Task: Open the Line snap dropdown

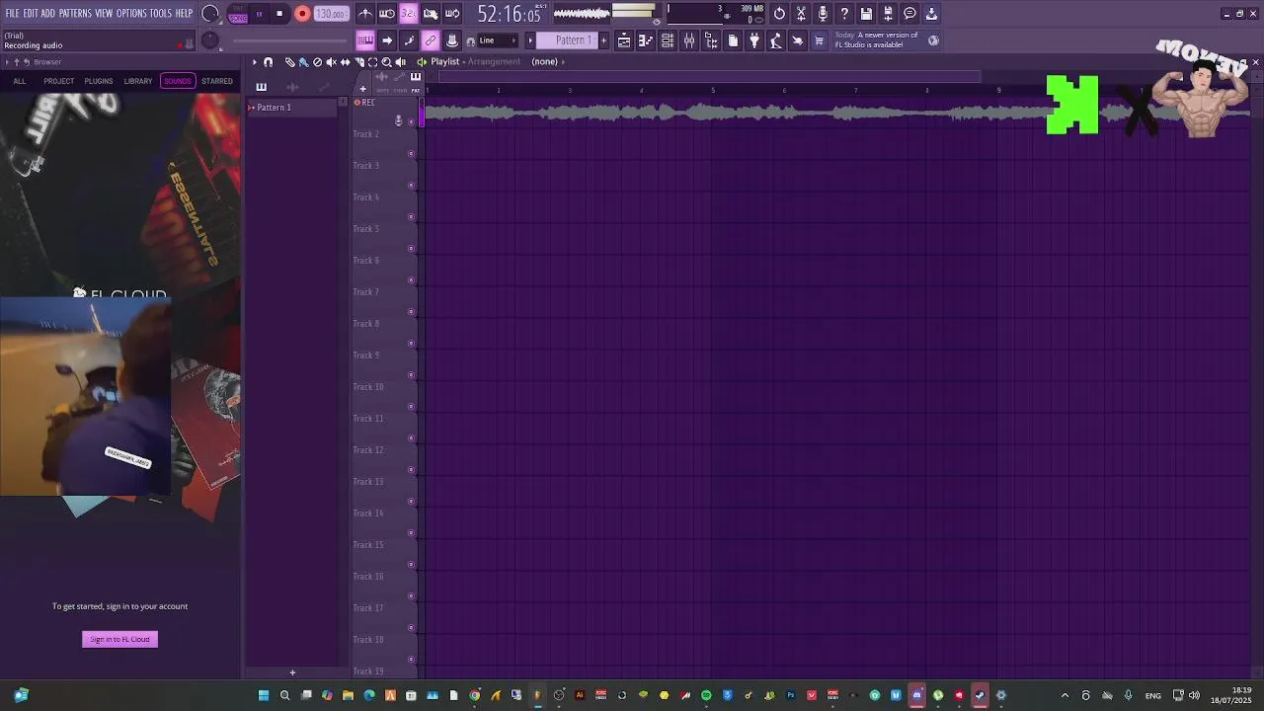Action: 498,40
